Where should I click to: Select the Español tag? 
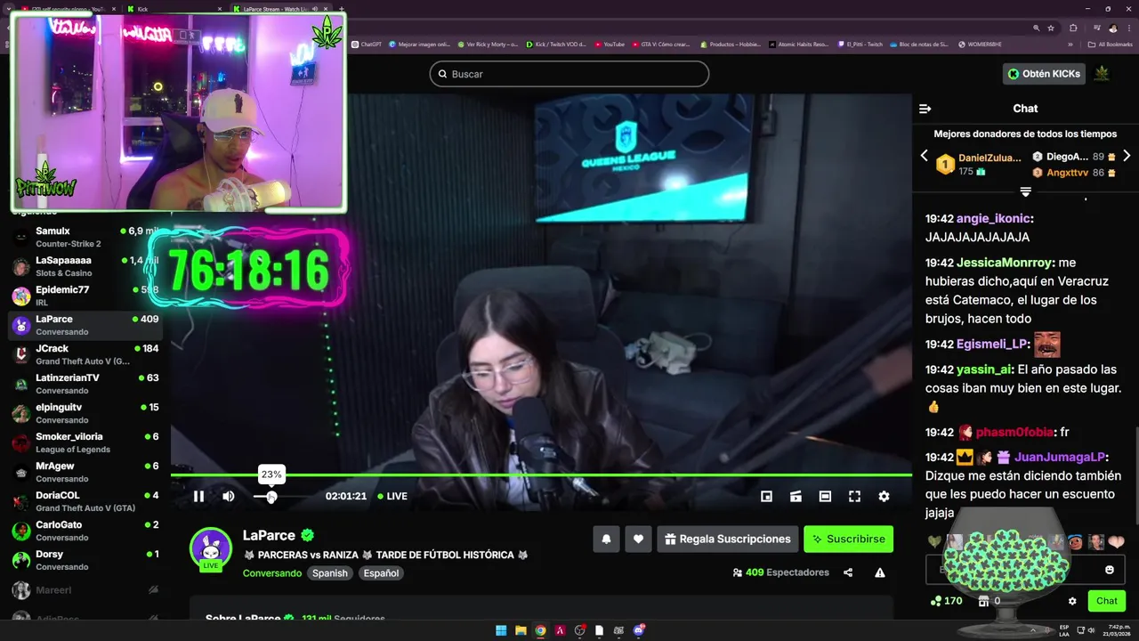coord(381,573)
